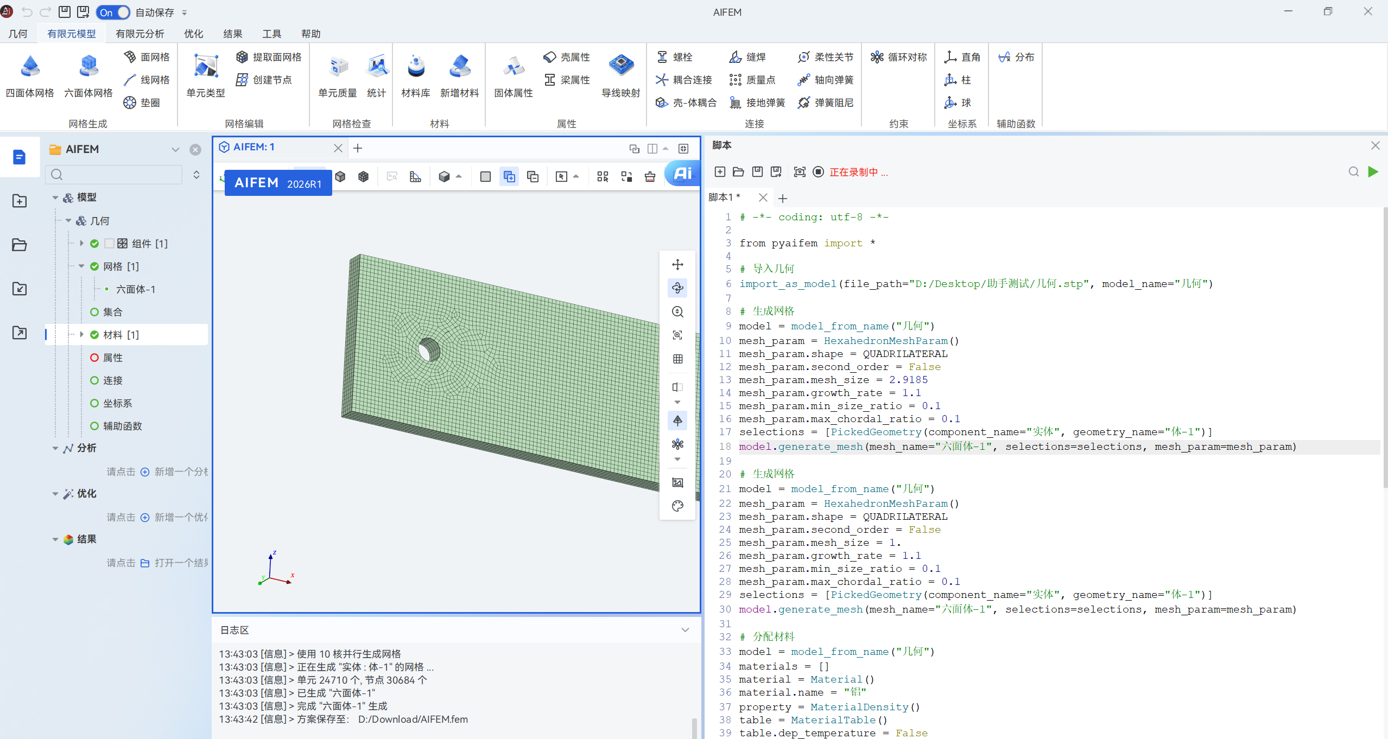This screenshot has width=1388, height=739.
Task: Click the Ai assistant button
Action: 682,173
